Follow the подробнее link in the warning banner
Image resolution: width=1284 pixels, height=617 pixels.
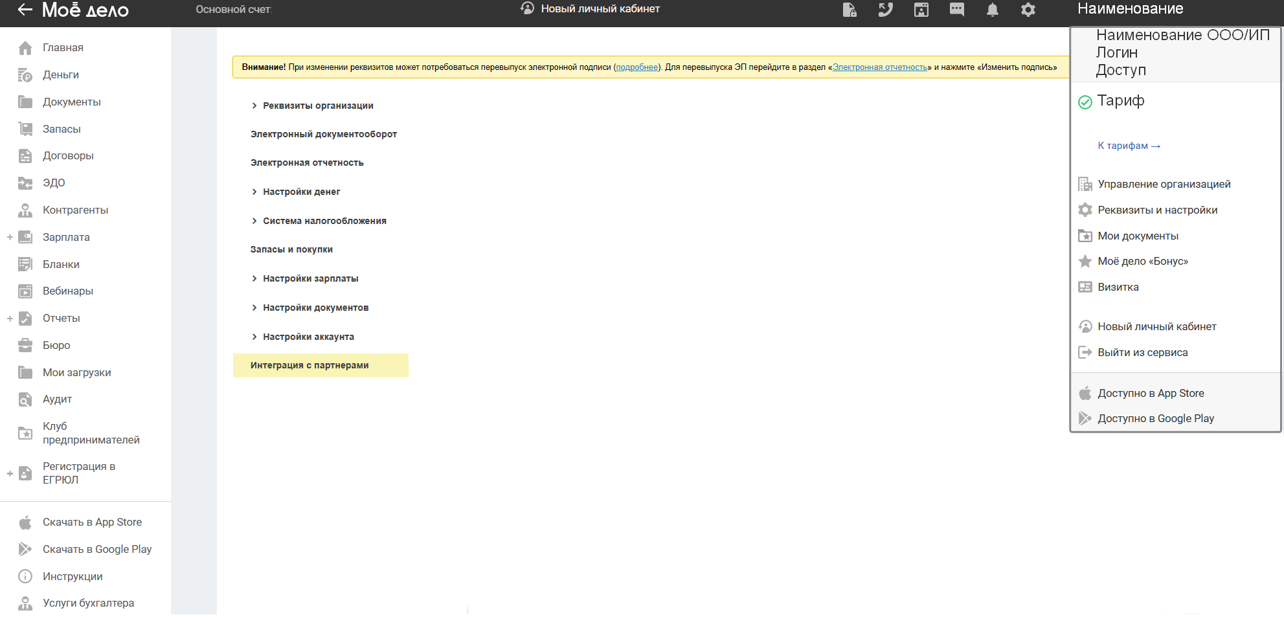click(x=636, y=67)
